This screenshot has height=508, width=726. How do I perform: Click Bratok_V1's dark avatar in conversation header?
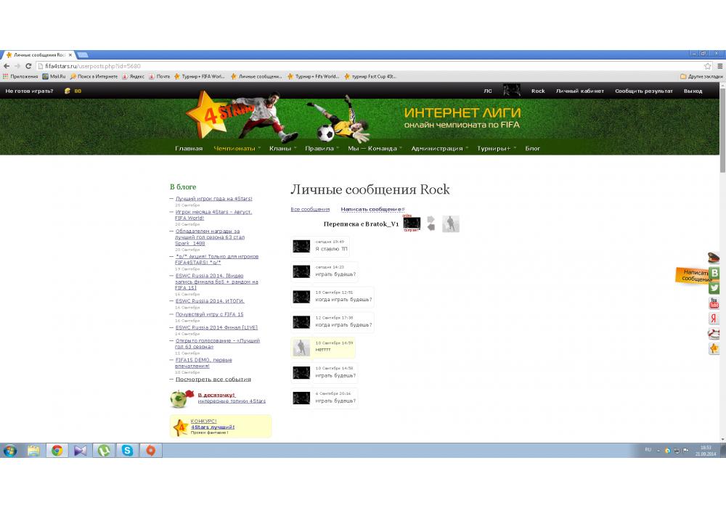(412, 223)
